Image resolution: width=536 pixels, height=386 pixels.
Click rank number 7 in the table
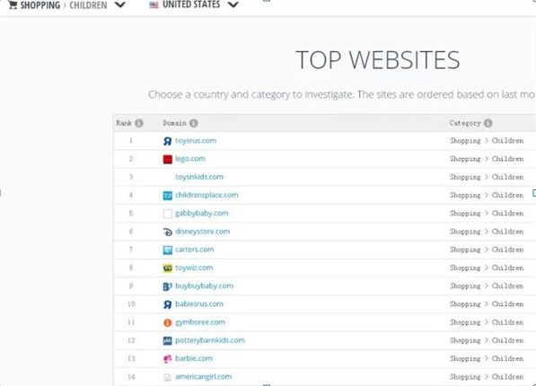click(x=130, y=250)
